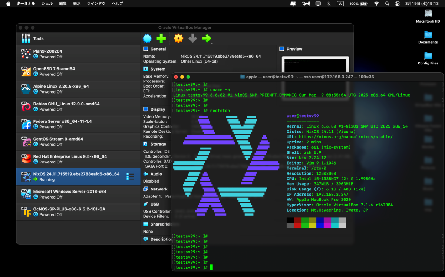Screen dimensions: 445x277
Task: Select the CentOS Stream 9-amd64 VM
Action: (78, 142)
